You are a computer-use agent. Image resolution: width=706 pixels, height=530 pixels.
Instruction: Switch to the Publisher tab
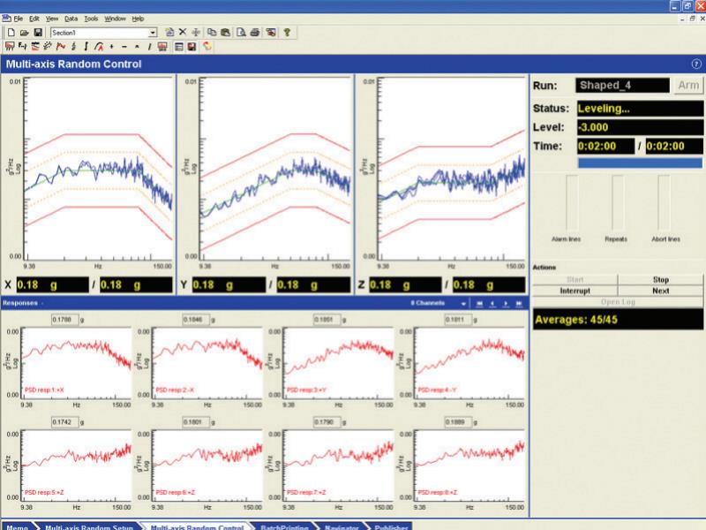point(391,526)
